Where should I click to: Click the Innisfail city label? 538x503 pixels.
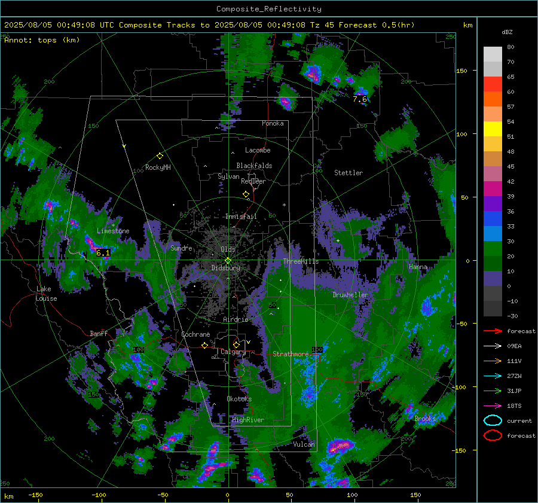point(241,217)
